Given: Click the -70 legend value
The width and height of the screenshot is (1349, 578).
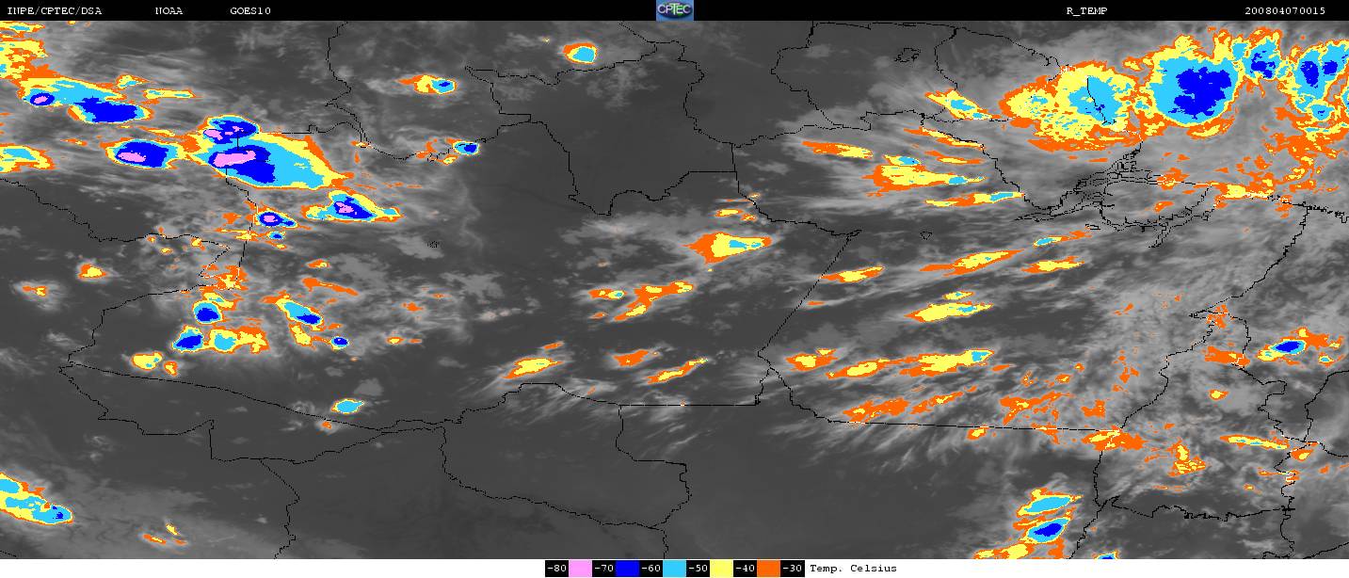Looking at the screenshot, I should (x=603, y=569).
